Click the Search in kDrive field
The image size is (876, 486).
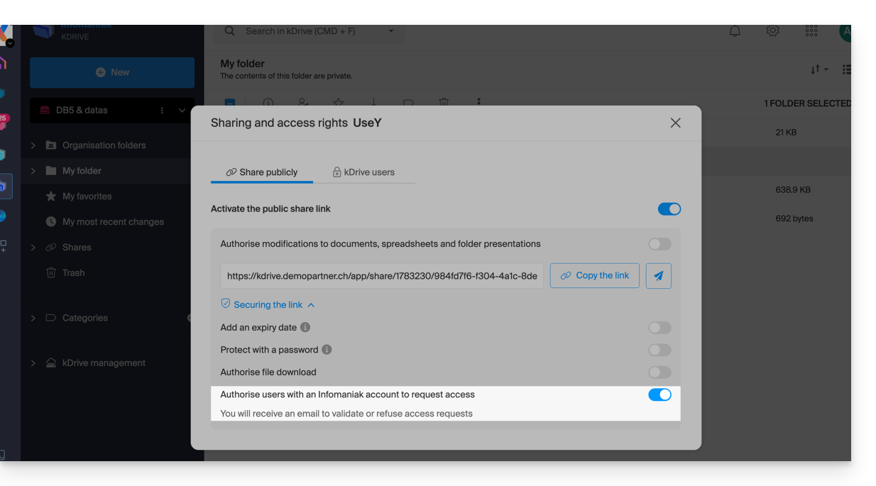310,31
